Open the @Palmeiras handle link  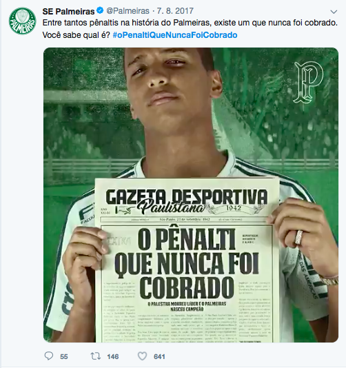point(128,11)
